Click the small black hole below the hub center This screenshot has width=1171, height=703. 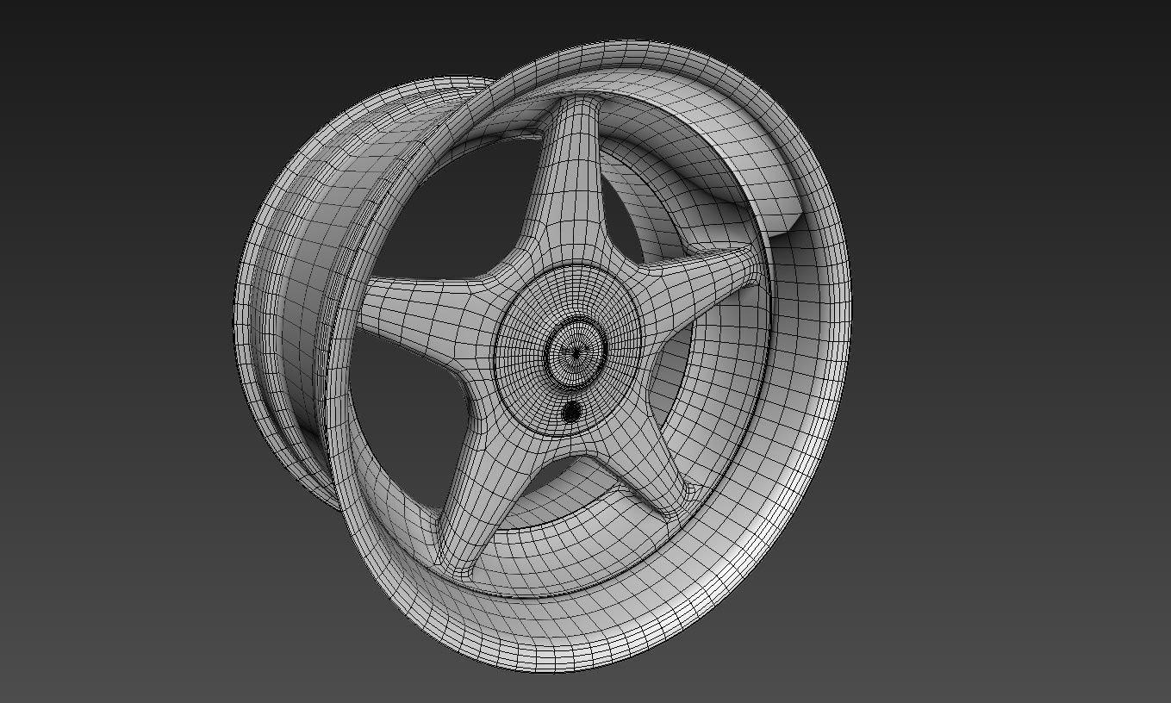click(x=571, y=412)
